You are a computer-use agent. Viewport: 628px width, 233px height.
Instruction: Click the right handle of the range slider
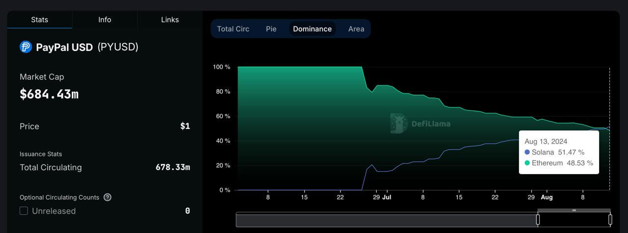click(610, 219)
